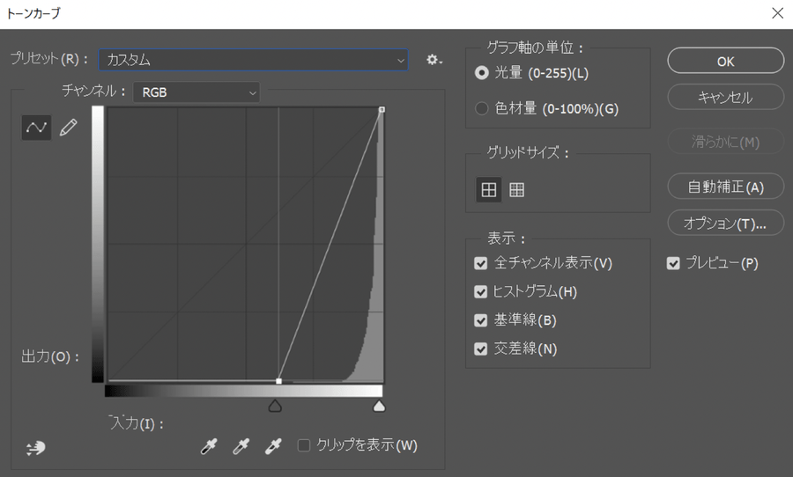Click the OK button
The image size is (793, 477).
pos(725,61)
